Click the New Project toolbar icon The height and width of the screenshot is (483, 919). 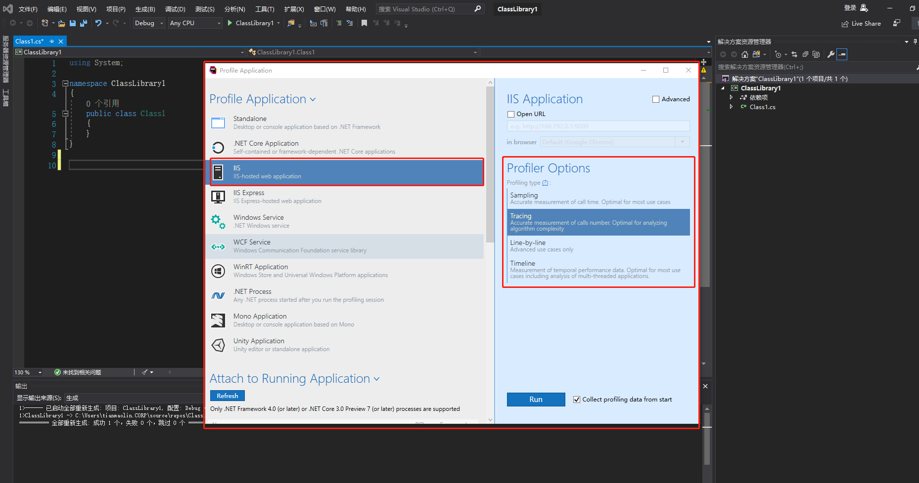point(45,23)
